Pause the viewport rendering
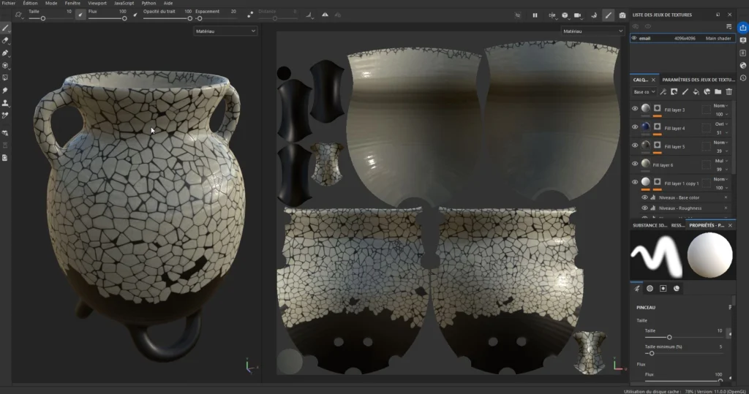This screenshot has height=394, width=749. pos(535,15)
